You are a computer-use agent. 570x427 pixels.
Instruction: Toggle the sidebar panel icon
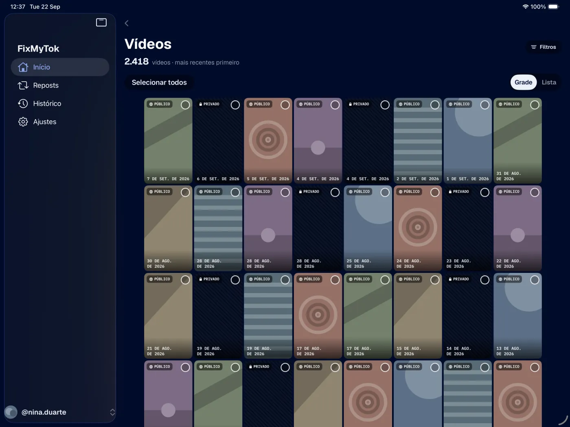click(101, 22)
